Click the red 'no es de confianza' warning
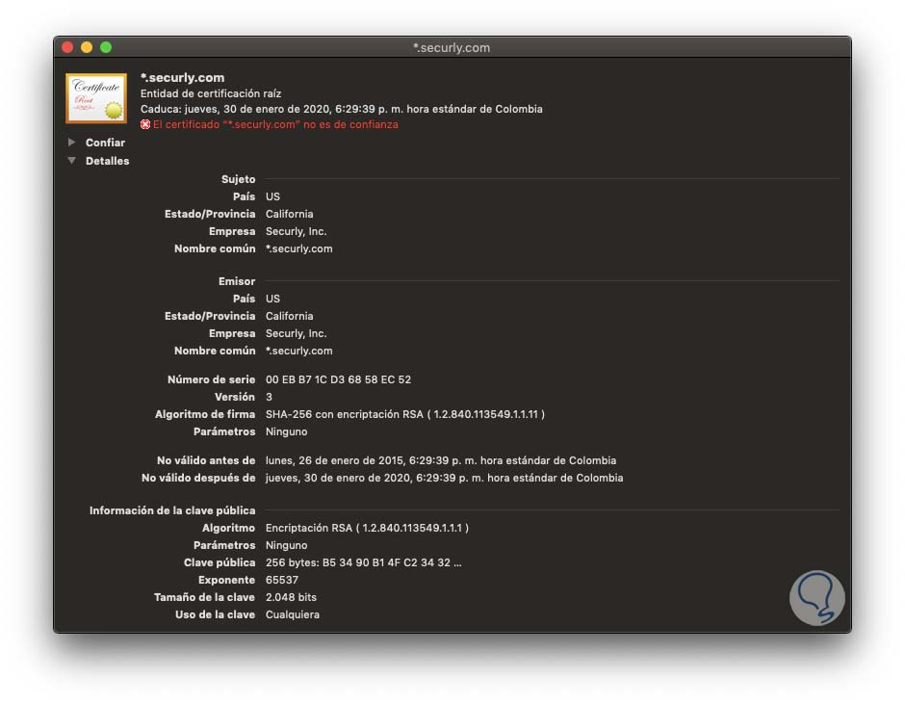The height and width of the screenshot is (704, 905). [275, 125]
